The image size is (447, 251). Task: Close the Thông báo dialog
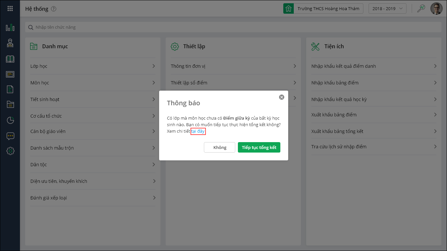pyautogui.click(x=281, y=97)
